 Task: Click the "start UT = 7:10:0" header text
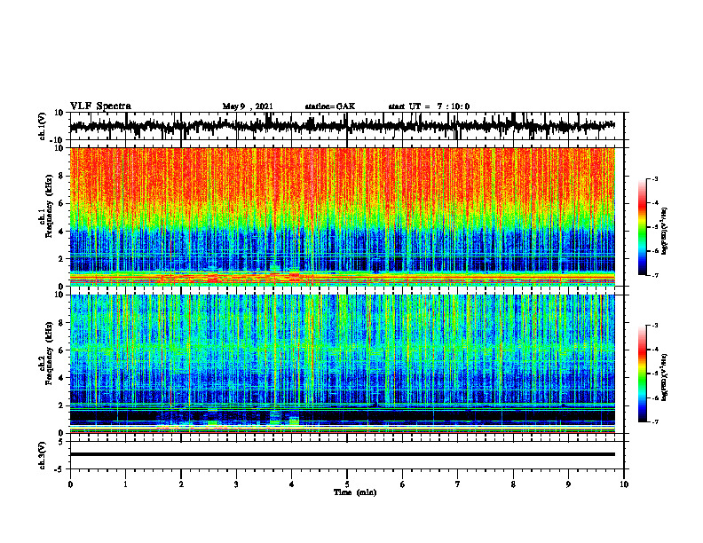pos(429,106)
